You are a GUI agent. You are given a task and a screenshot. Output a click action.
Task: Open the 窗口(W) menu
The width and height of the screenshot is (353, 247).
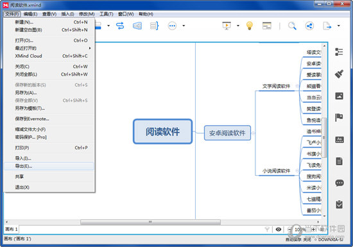click(x=126, y=14)
